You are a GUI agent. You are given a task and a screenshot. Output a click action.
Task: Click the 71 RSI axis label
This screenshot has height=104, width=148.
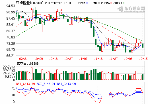pyautogui.click(x=13, y=88)
